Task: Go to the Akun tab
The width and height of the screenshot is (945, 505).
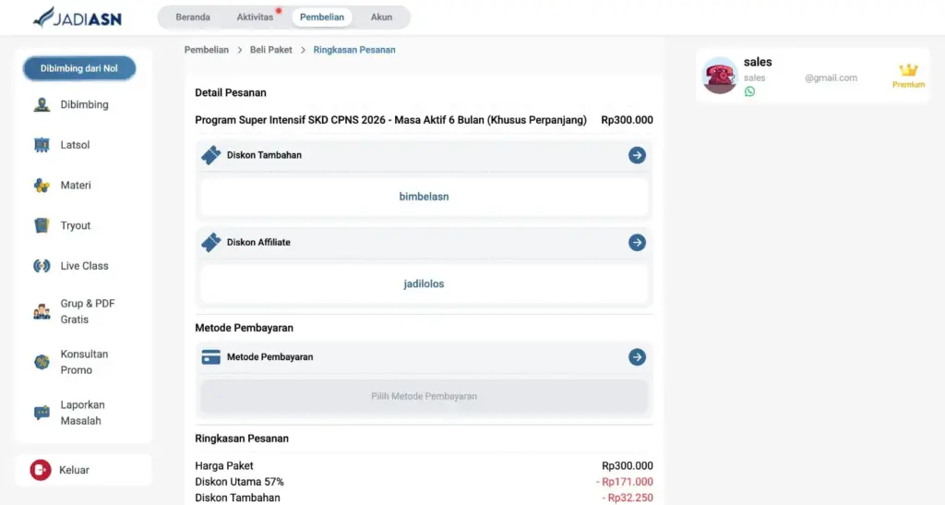Action: click(x=381, y=18)
